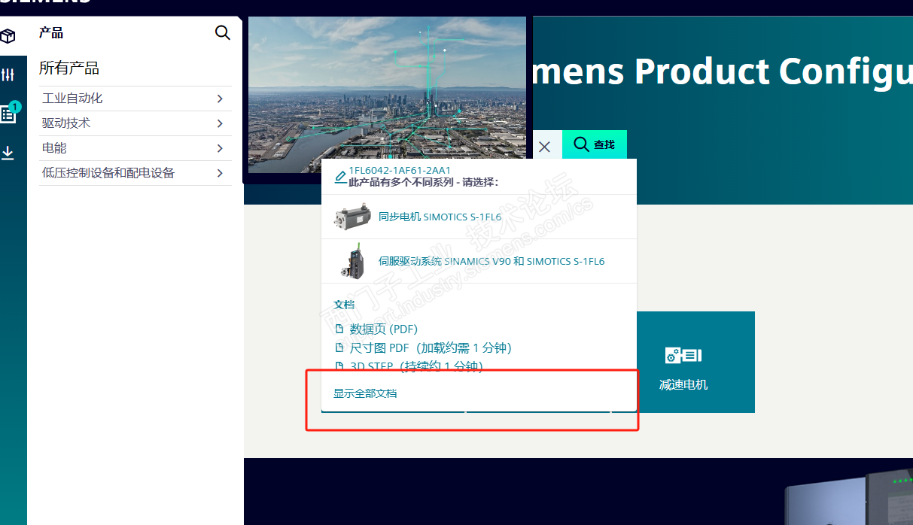The image size is (913, 525).
Task: Click chevron arrow next to 工业自动化
Action: (x=220, y=99)
